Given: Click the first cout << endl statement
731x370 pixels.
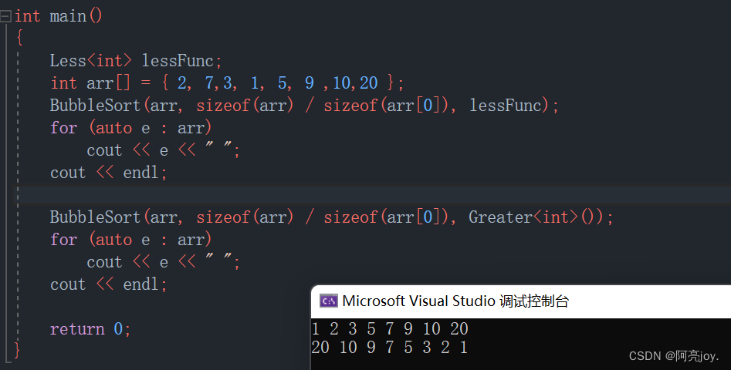Looking at the screenshot, I should click(108, 173).
